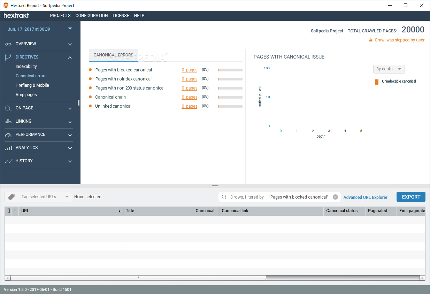This screenshot has height=294, width=430.
Task: Expand the Analytics section
Action: tap(70, 148)
